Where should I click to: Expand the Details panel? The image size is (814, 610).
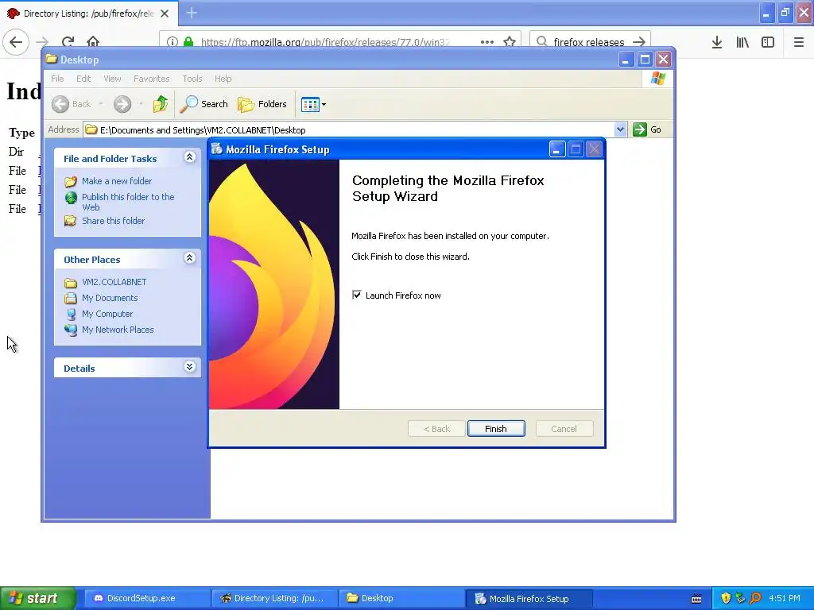189,367
